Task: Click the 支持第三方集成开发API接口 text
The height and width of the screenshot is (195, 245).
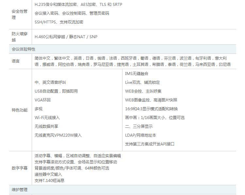Action: pos(150,144)
